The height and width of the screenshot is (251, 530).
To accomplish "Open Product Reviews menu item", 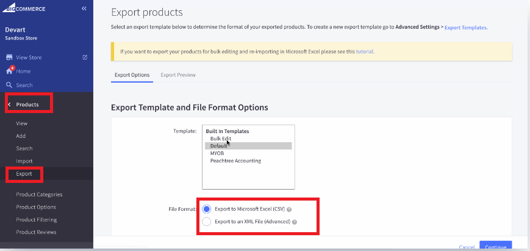I will pos(36,232).
